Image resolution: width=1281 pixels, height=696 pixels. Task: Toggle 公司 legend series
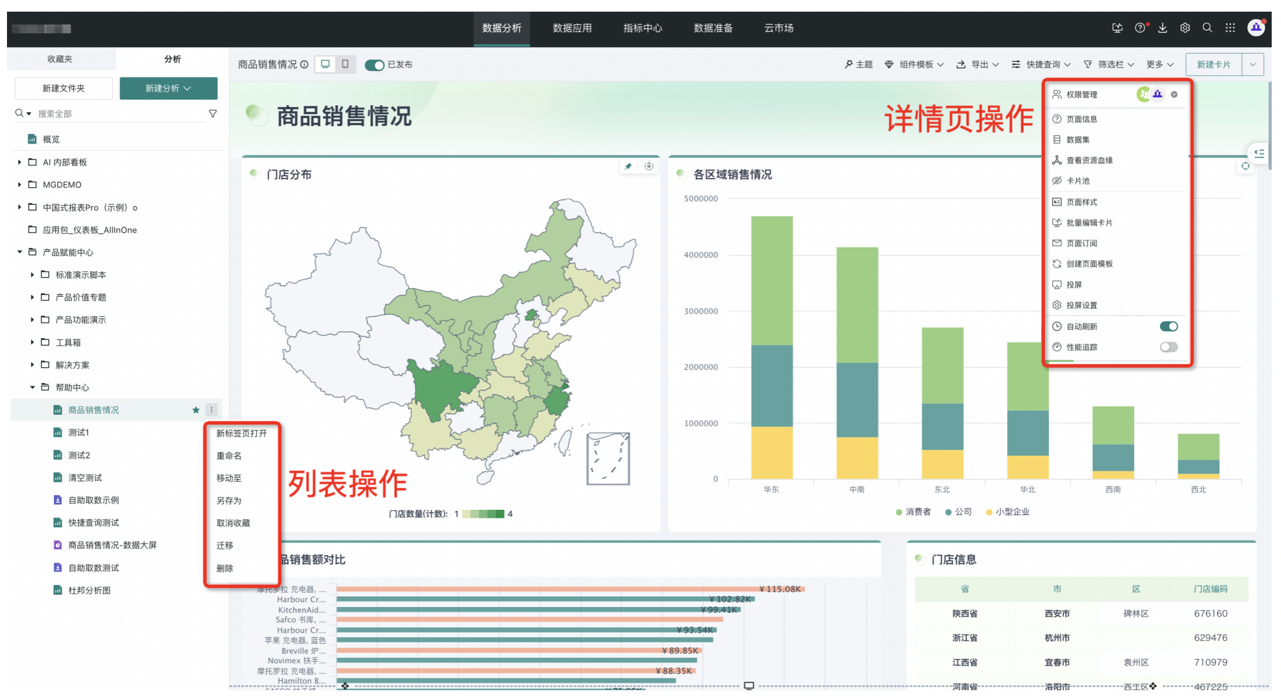click(x=958, y=512)
